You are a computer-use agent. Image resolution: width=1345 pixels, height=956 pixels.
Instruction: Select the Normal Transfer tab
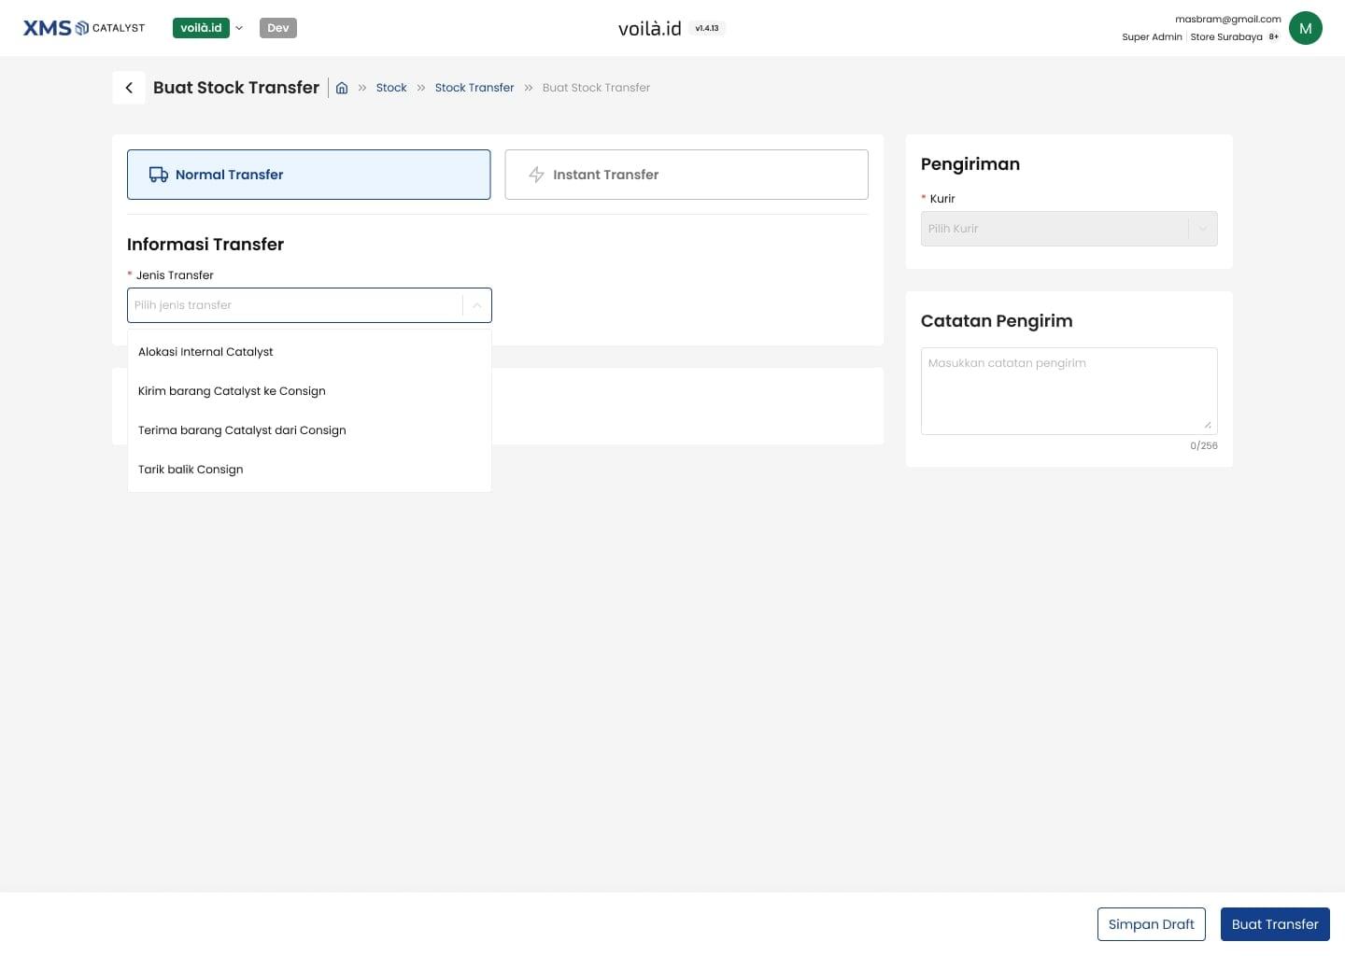click(309, 175)
